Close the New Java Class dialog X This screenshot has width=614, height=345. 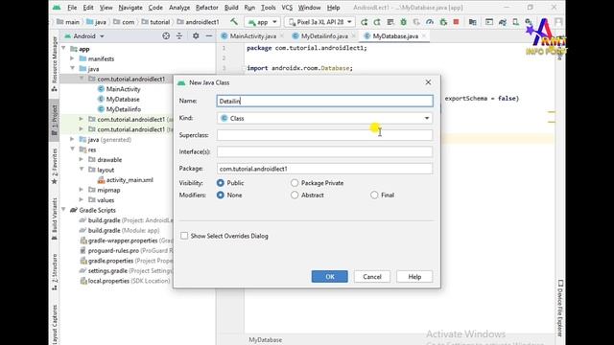coord(428,82)
